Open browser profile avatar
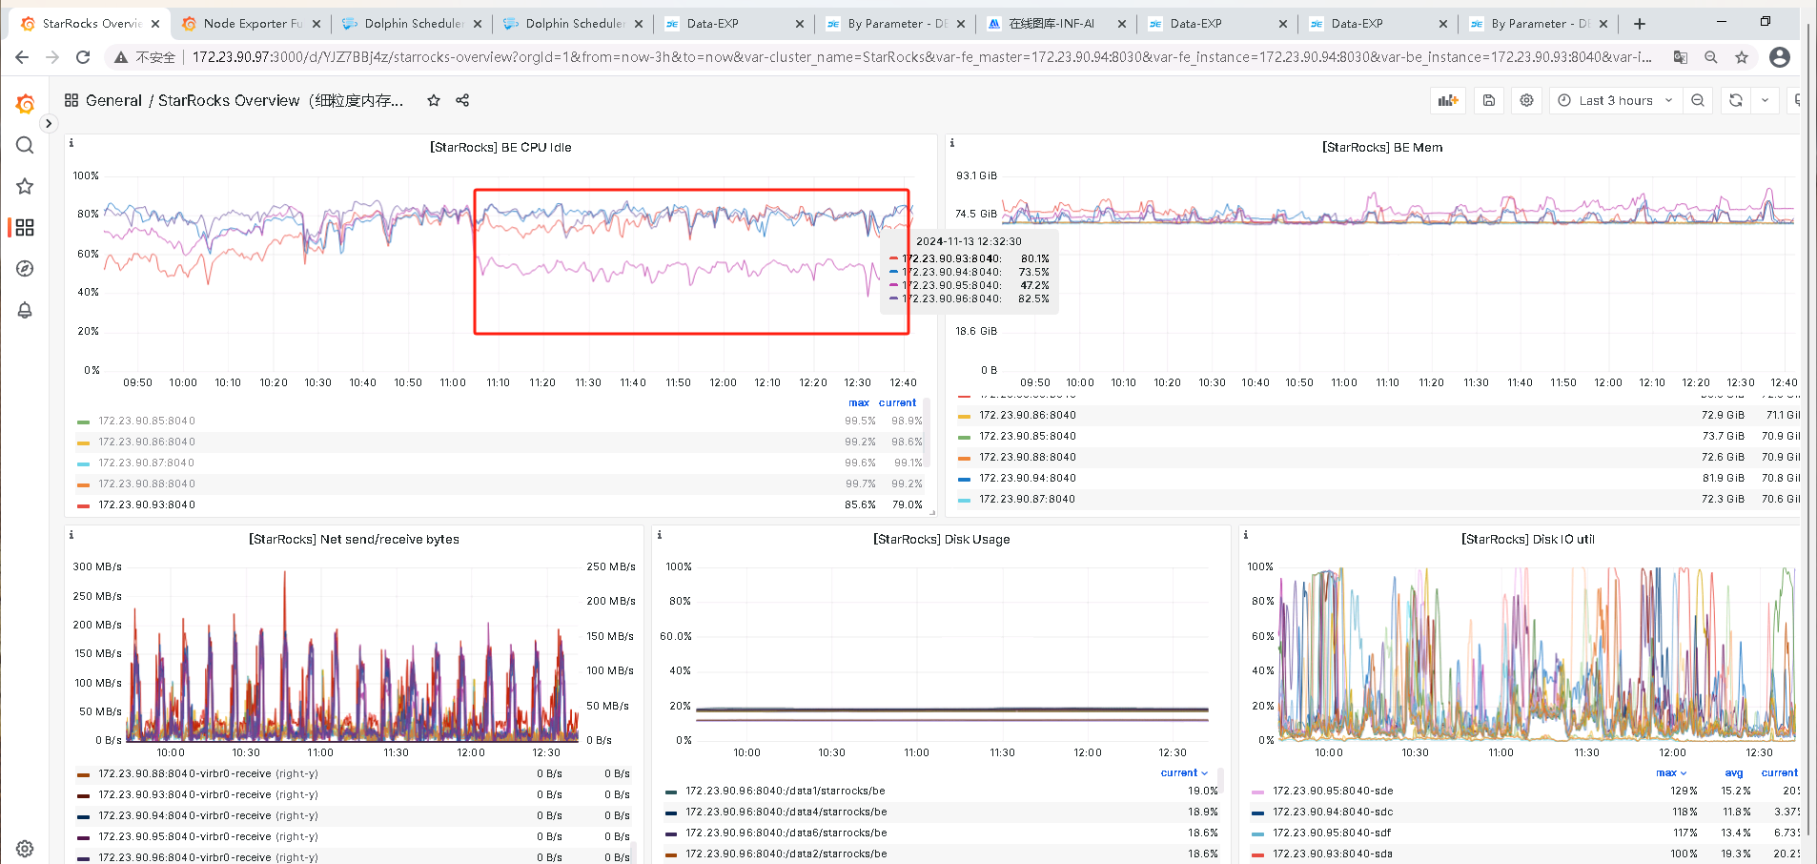 (1779, 57)
